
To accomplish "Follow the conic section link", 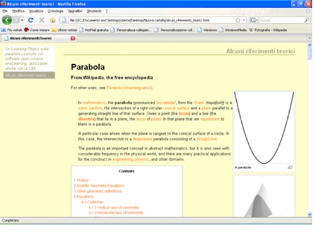I will coord(90,108).
